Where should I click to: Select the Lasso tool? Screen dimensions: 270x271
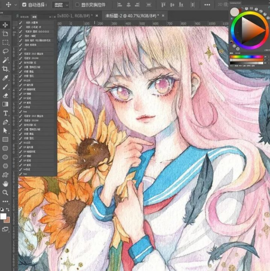tap(5, 51)
